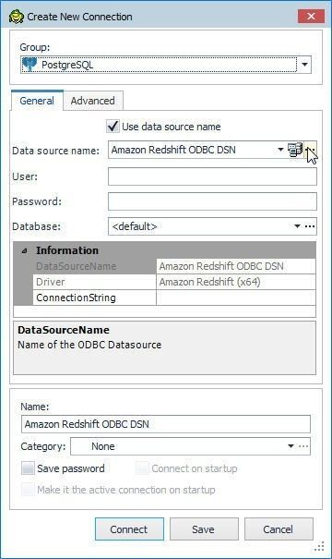
Task: Enable the Save password checkbox
Action: 28,468
